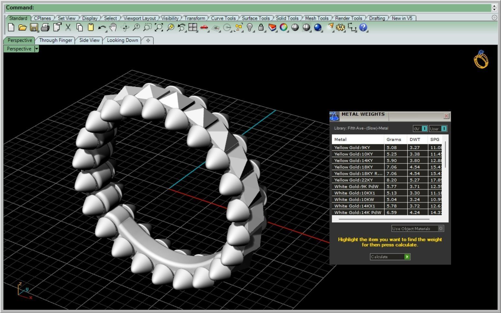
Task: Click Zoom Extents icon
Action: coord(159,28)
